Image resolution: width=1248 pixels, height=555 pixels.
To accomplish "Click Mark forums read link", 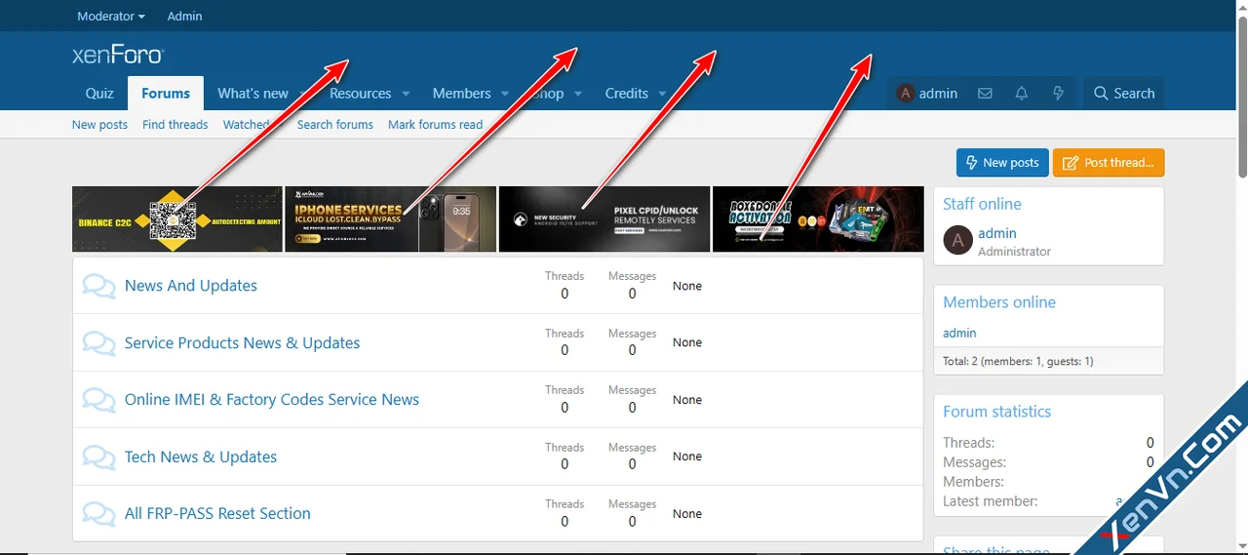I will pos(435,125).
